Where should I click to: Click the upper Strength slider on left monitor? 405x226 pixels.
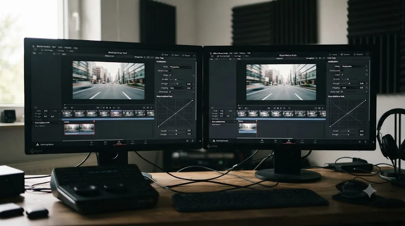coord(177,84)
